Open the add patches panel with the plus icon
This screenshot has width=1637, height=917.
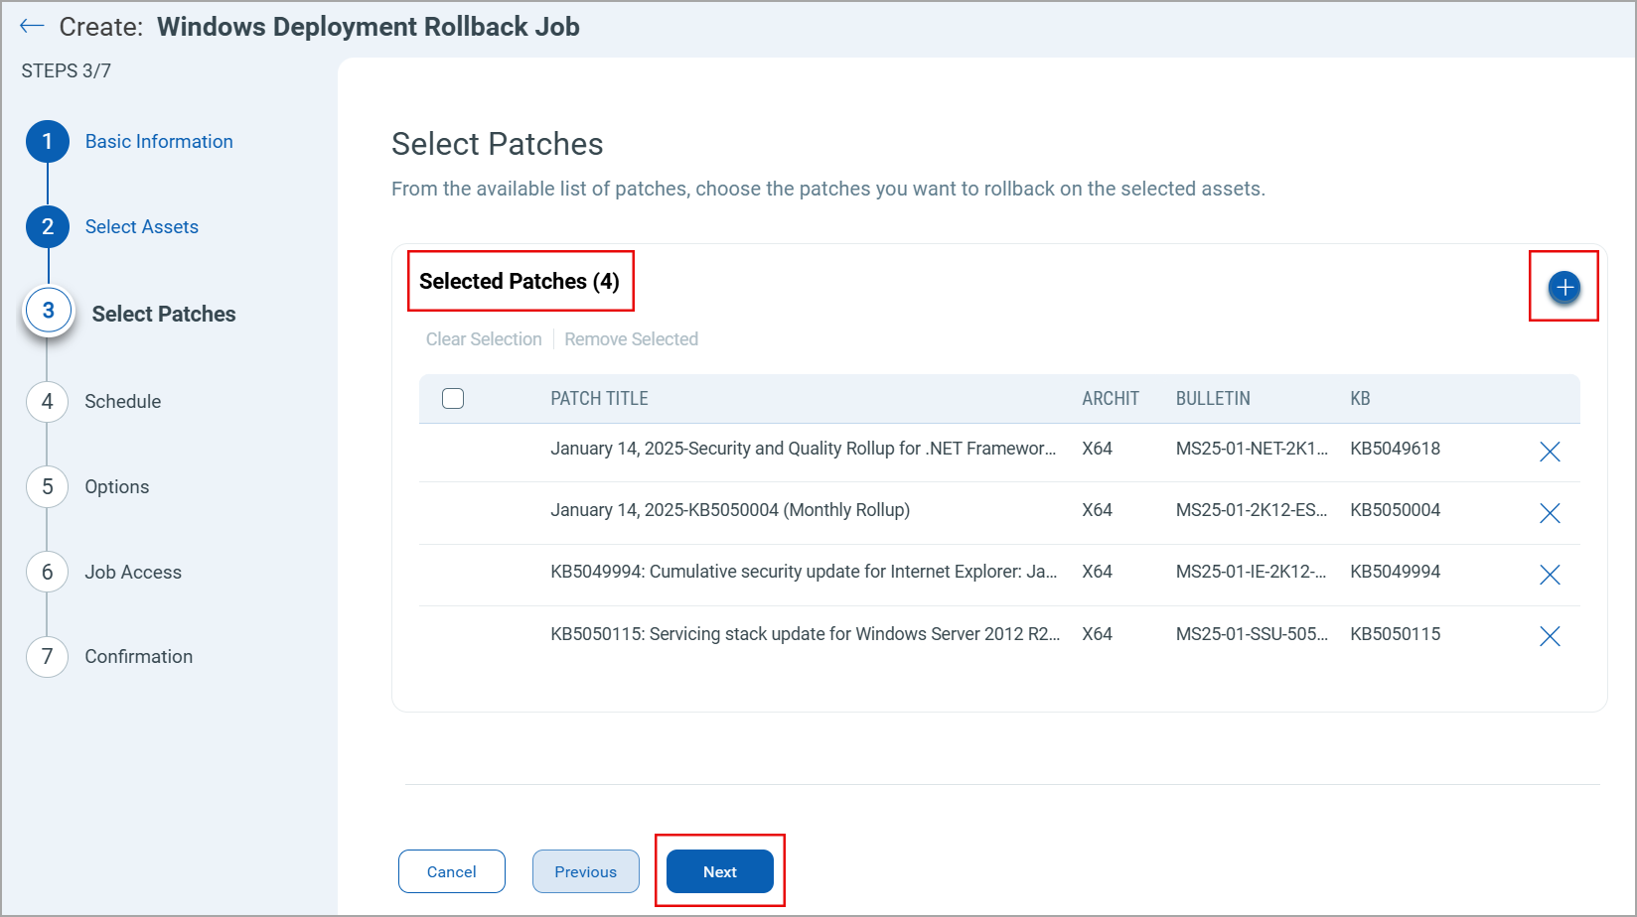pos(1564,287)
